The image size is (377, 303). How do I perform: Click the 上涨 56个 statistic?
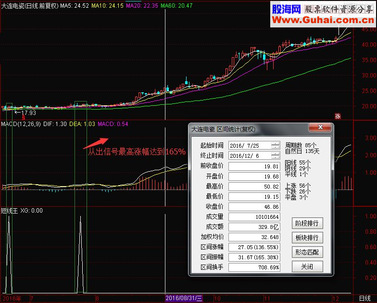[x=298, y=186]
